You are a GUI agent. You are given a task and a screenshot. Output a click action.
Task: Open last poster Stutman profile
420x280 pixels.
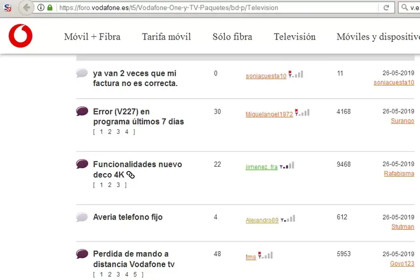coord(402,227)
